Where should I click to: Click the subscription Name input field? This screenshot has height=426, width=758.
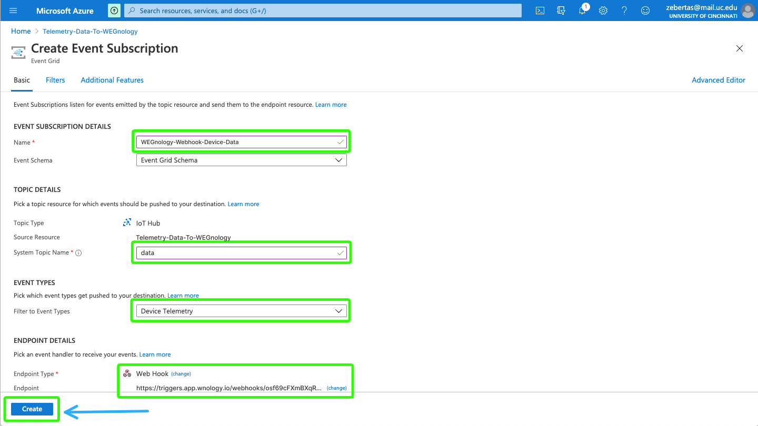(241, 141)
